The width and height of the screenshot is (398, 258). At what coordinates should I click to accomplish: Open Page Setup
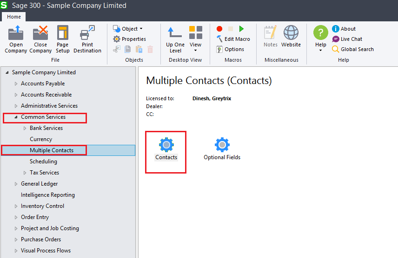click(63, 39)
